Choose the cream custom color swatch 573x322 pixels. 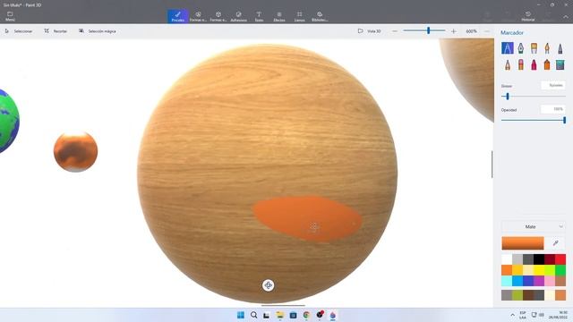pos(550,295)
